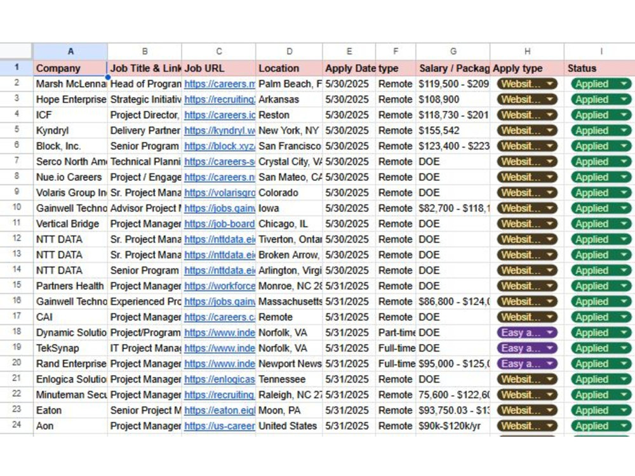Open the block.xyz job link

220,146
